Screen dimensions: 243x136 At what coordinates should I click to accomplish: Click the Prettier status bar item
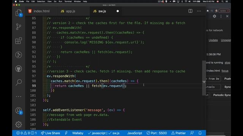tap(178, 133)
